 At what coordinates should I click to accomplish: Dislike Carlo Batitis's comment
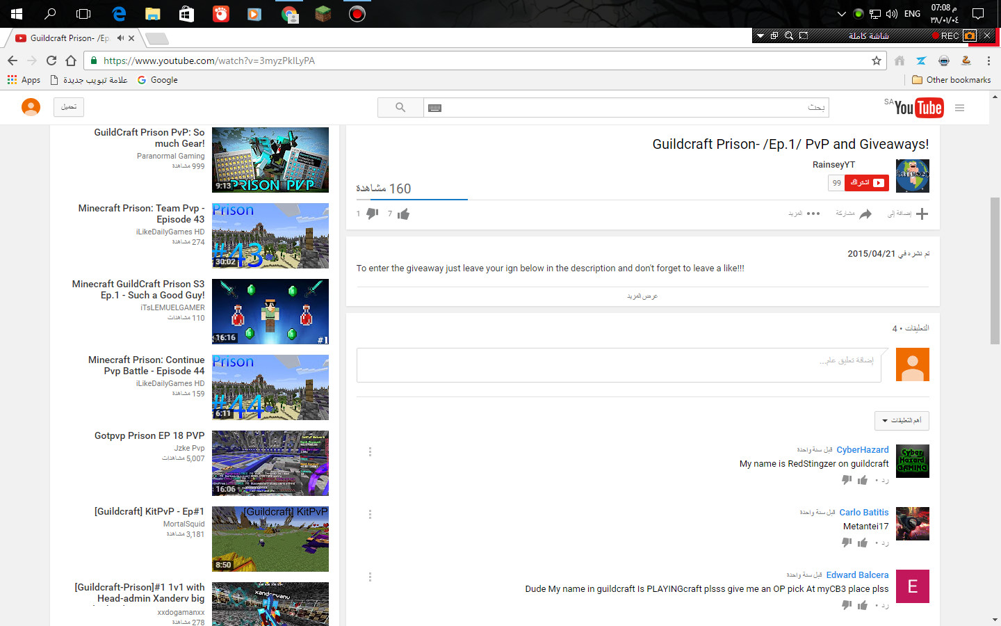(847, 543)
